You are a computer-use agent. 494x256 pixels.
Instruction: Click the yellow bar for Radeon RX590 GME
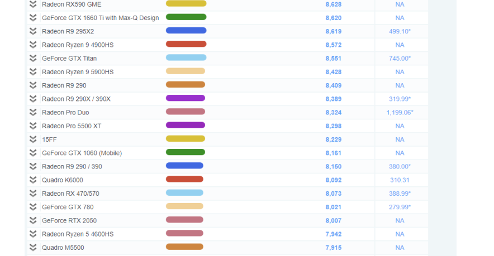click(x=186, y=3)
